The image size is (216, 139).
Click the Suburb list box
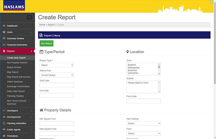[144, 87]
